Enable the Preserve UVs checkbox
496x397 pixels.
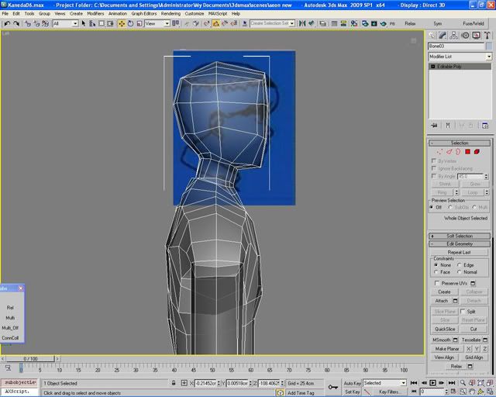[436, 283]
